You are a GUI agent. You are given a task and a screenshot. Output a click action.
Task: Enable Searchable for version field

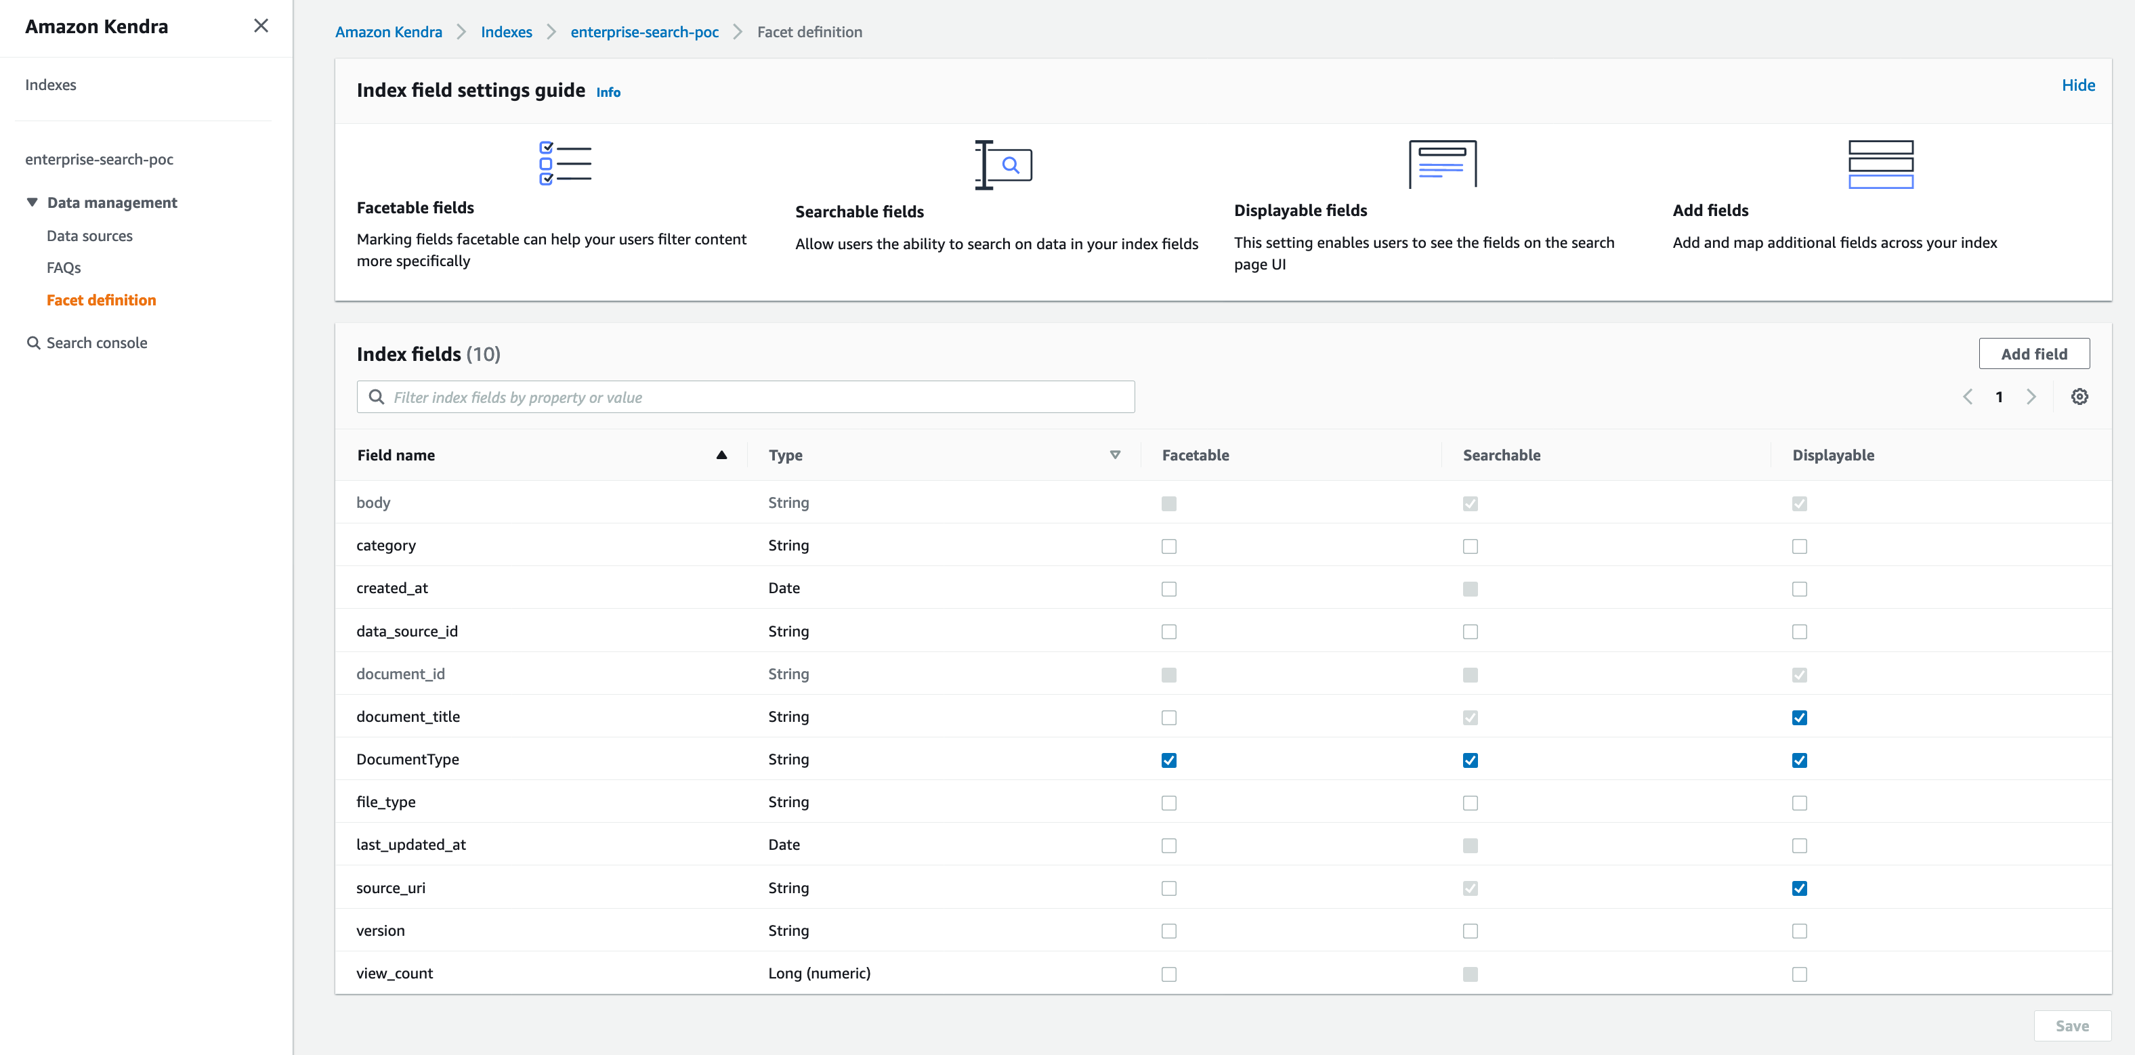[1469, 932]
